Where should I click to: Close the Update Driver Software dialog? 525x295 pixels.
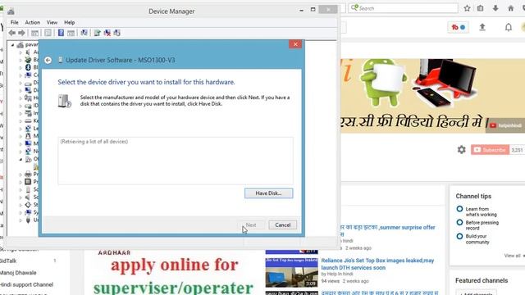(x=295, y=44)
